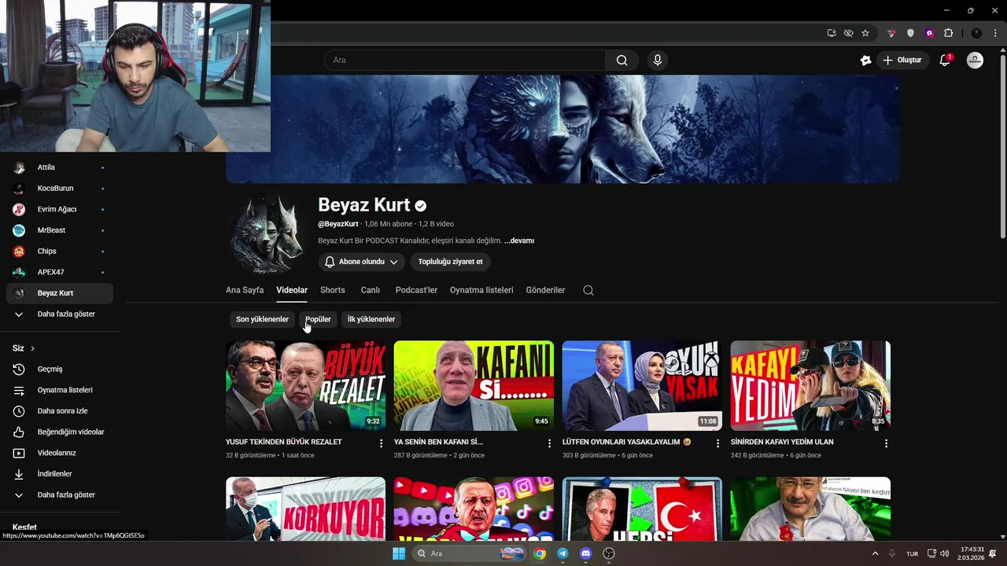Click the star-shaped icon beside Oluştur
The width and height of the screenshot is (1007, 566).
pos(866,61)
